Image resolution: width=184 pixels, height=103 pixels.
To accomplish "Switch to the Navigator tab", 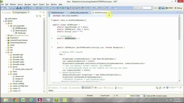I will click(x=7, y=13).
